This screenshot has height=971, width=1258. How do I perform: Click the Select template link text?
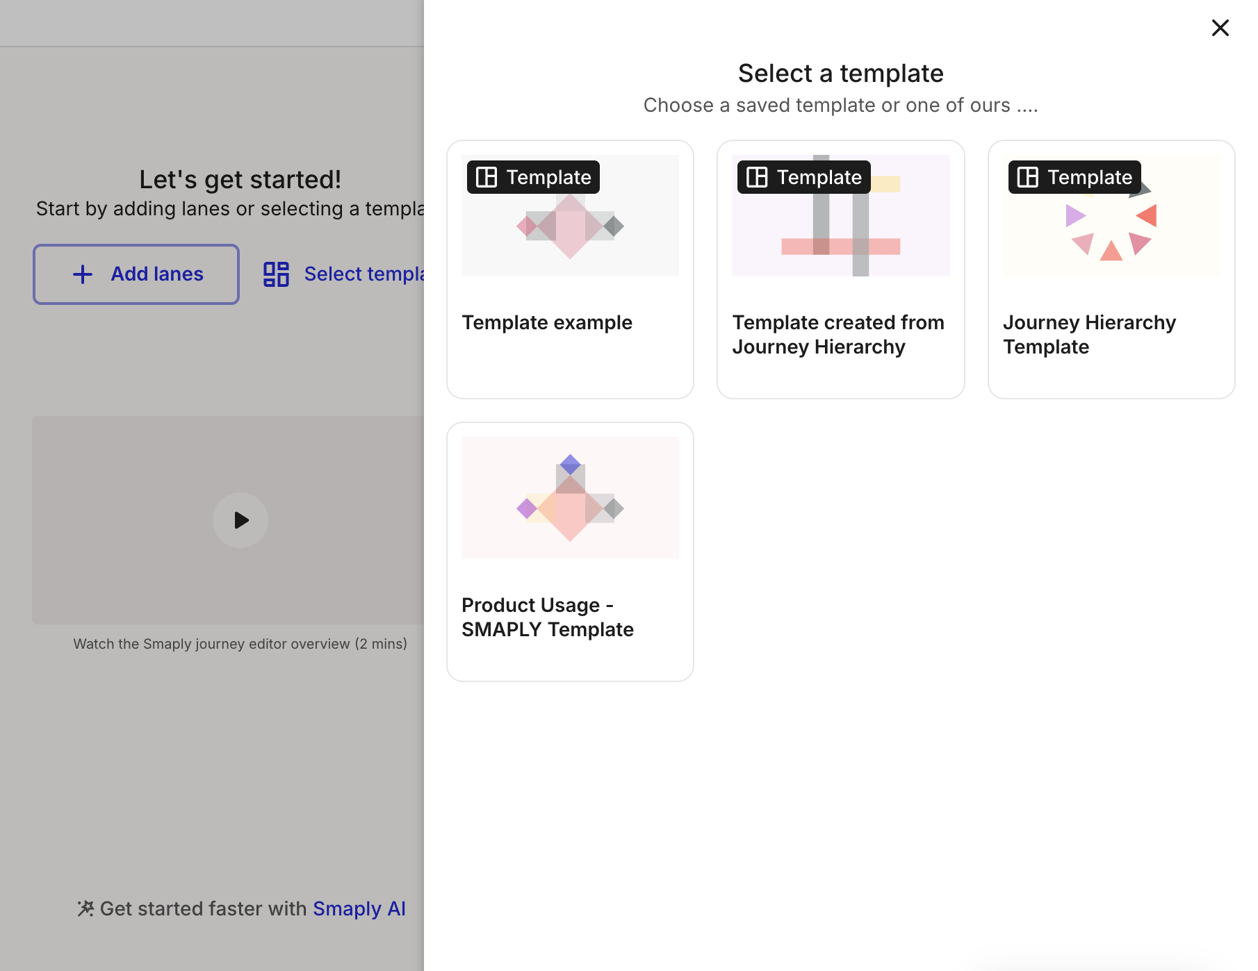[363, 274]
